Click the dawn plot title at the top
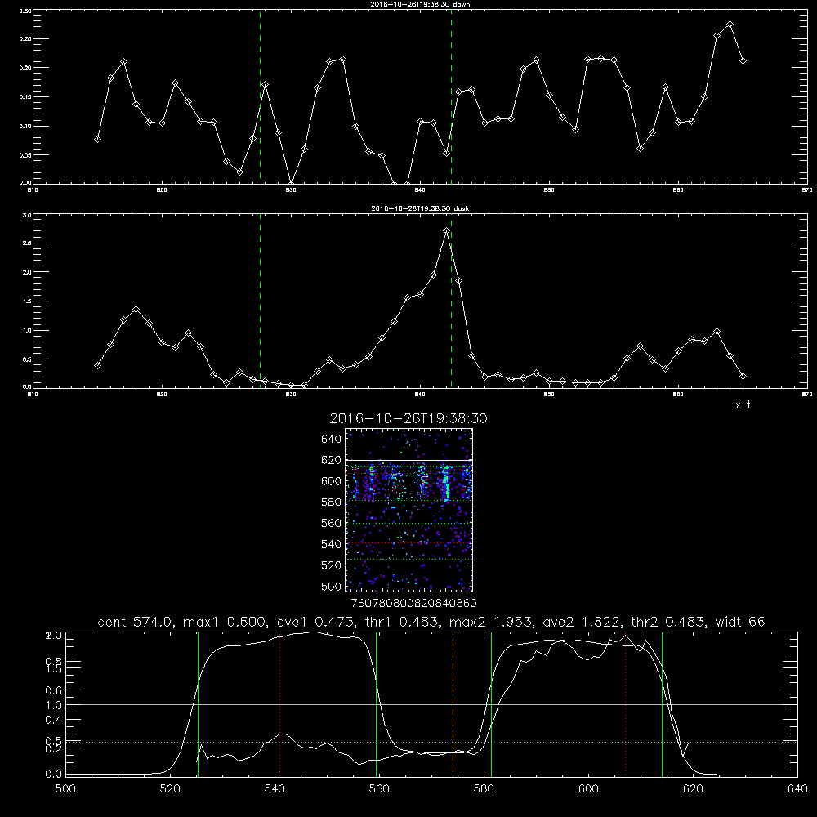The height and width of the screenshot is (817, 817). 420,4
